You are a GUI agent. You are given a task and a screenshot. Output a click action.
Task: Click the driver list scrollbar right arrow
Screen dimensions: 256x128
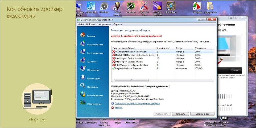pos(212,80)
